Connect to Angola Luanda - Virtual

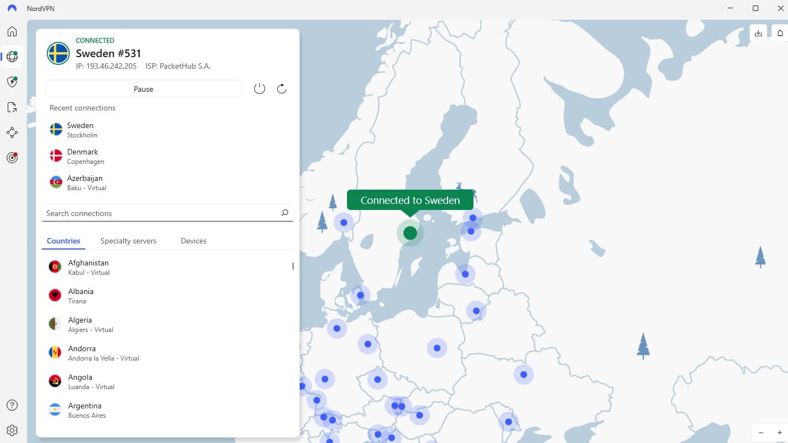click(168, 381)
